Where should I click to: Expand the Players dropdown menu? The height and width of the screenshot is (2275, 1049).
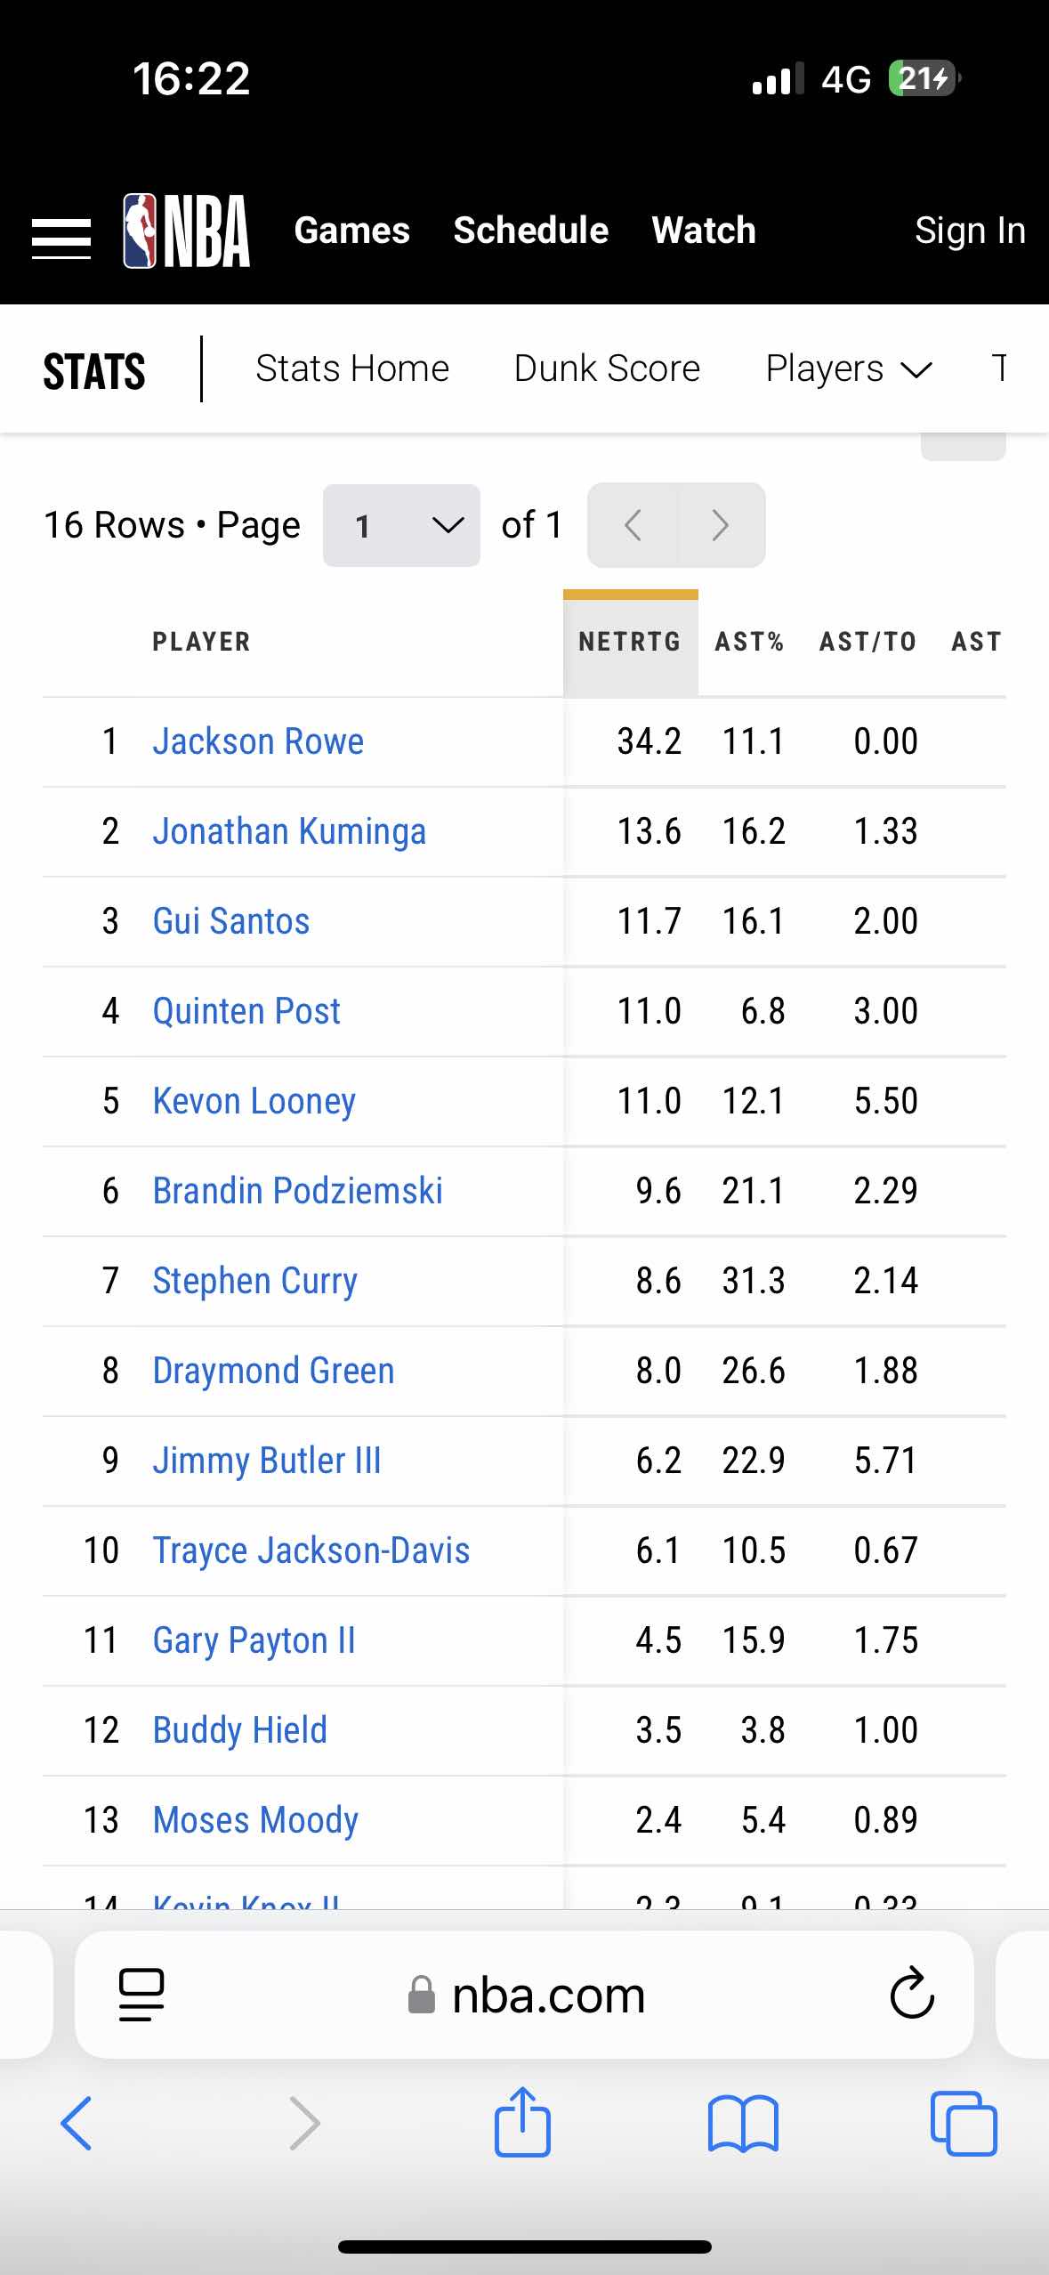pos(849,368)
